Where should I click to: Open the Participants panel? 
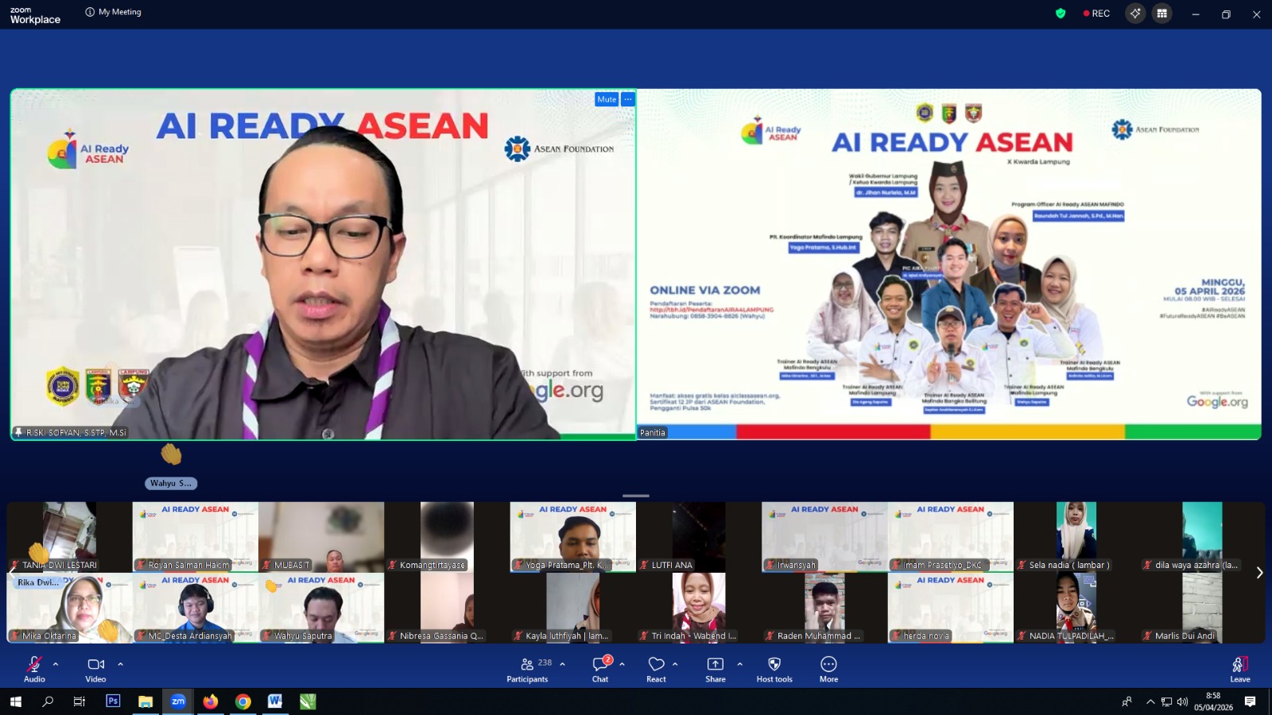tap(527, 668)
